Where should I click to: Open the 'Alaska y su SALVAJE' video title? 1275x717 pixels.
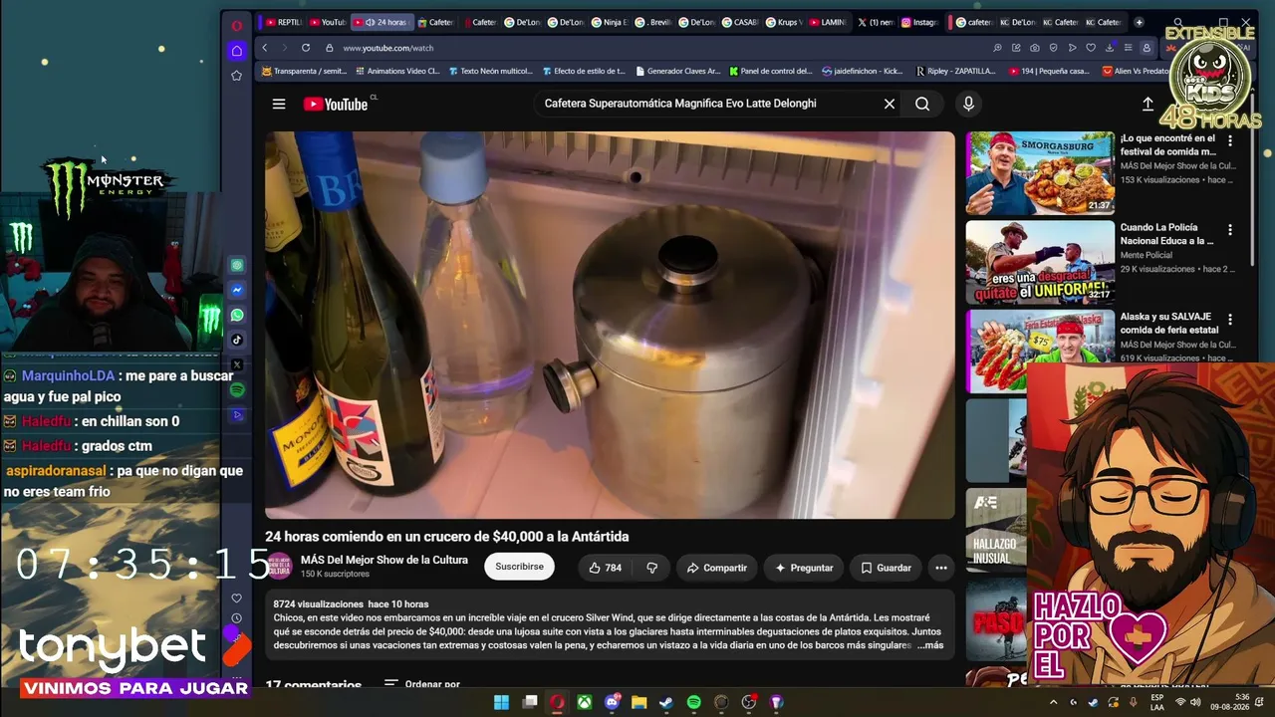(x=1167, y=323)
